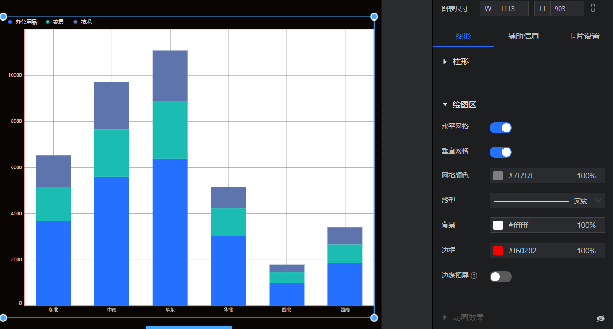Screen dimensions: 613x329
Task: Toggle 动画效果 visibility eye icon
Action: (x=600, y=318)
